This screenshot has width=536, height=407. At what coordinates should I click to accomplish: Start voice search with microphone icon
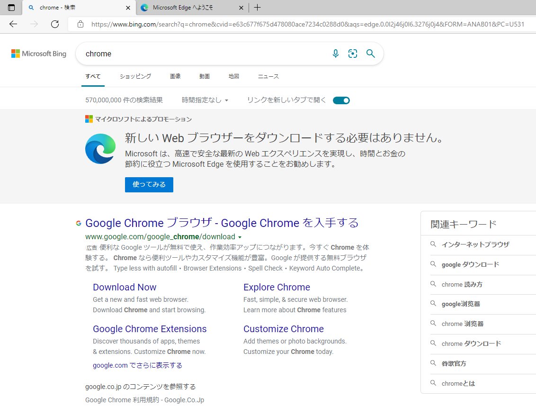pyautogui.click(x=336, y=54)
